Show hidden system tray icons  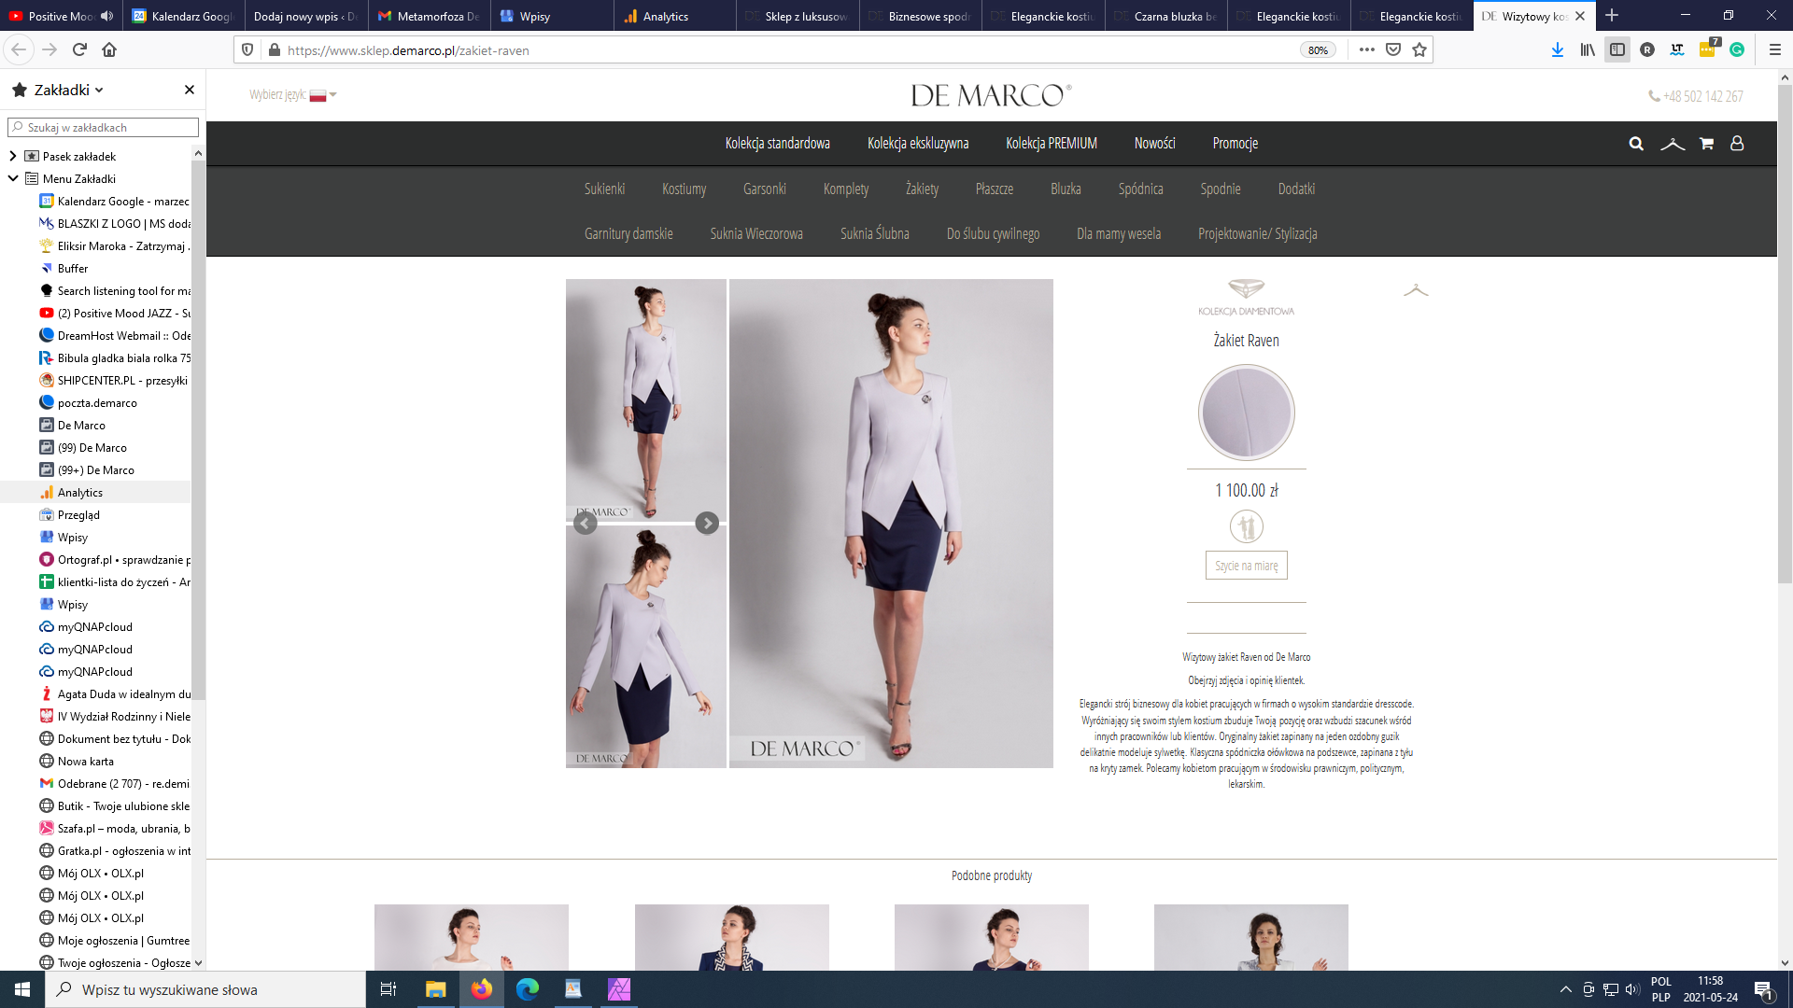(1565, 989)
